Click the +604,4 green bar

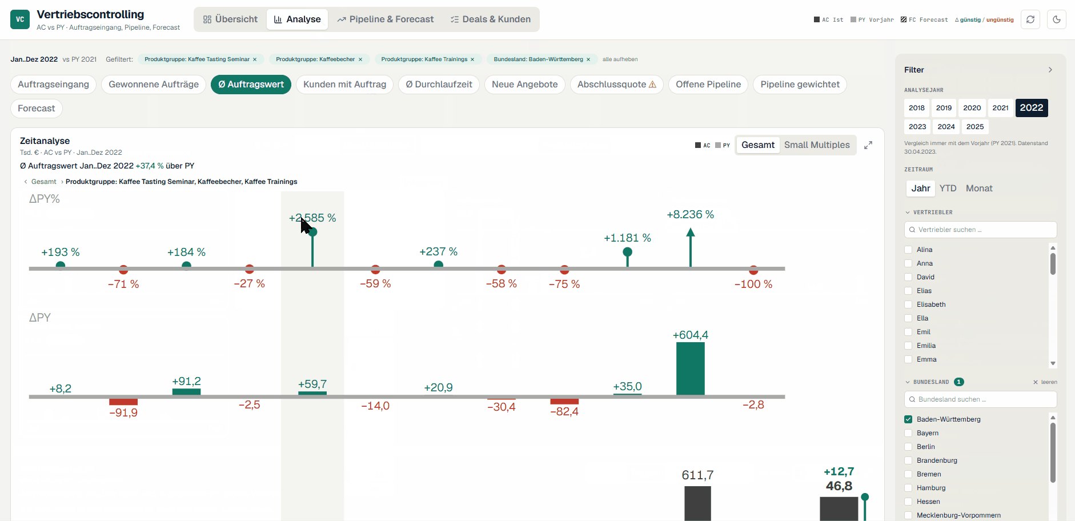point(690,368)
